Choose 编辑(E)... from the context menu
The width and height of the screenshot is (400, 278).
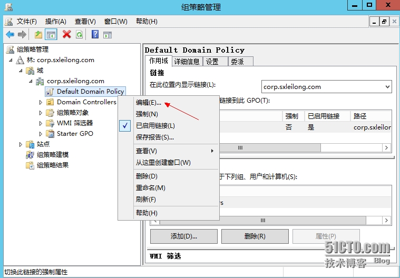point(168,103)
